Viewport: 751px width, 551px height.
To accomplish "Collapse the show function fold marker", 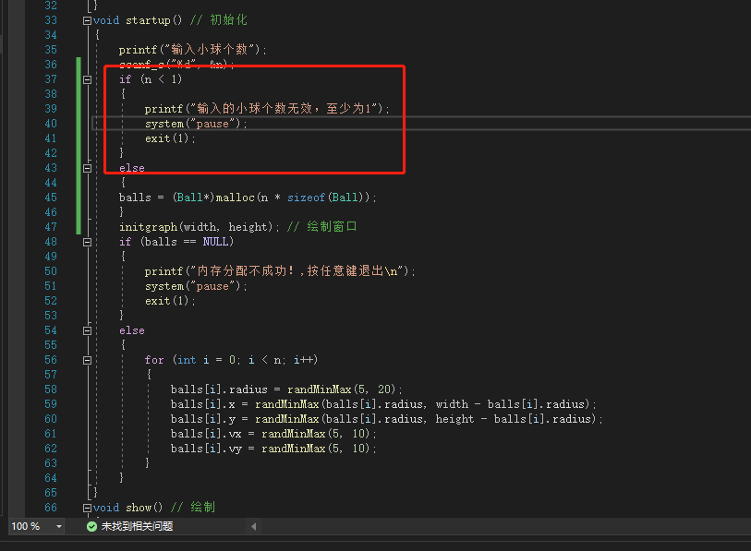I will tap(87, 508).
